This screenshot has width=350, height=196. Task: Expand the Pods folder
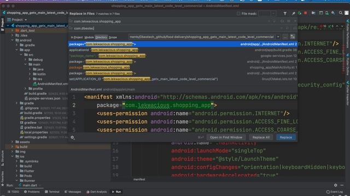(17, 176)
